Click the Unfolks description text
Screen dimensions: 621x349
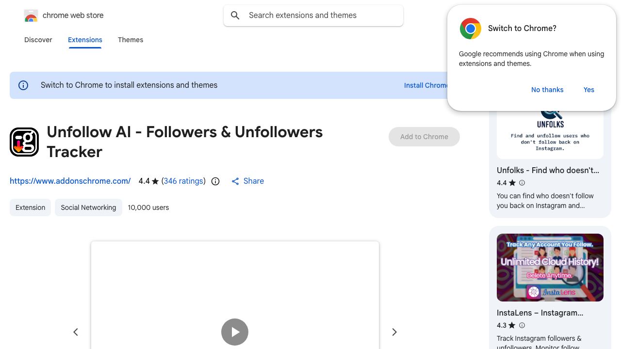545,201
